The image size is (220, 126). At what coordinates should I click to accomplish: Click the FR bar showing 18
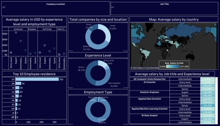click(16, 100)
